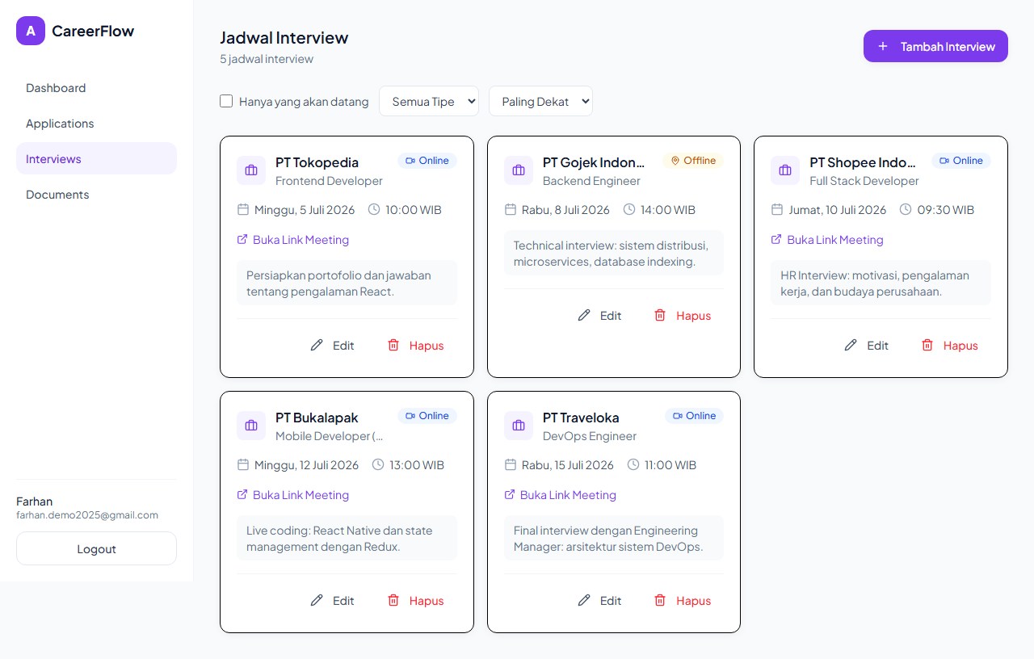Open Documents in the sidebar

pyautogui.click(x=96, y=195)
